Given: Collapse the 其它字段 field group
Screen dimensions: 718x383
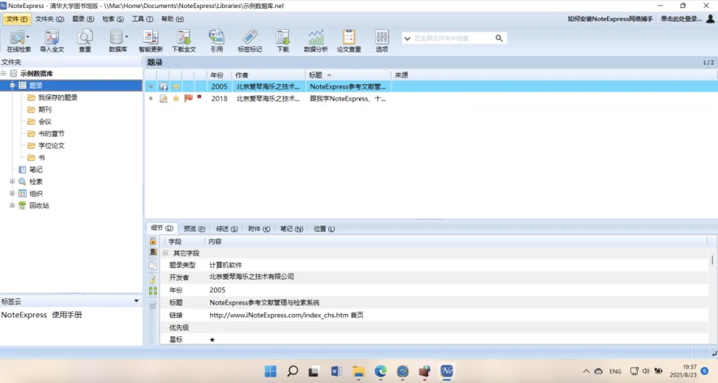Looking at the screenshot, I should (x=166, y=253).
